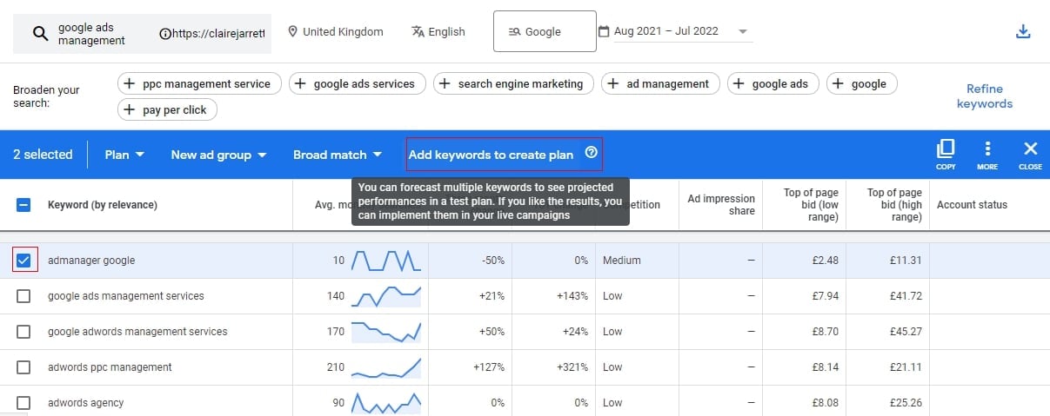Screen dimensions: 1050x416
Task: Check google ads management services checkbox
Action: tap(24, 296)
